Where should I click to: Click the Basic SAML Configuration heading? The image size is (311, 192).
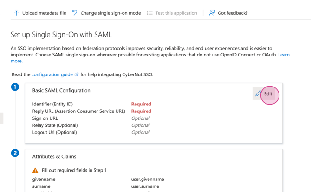click(61, 91)
